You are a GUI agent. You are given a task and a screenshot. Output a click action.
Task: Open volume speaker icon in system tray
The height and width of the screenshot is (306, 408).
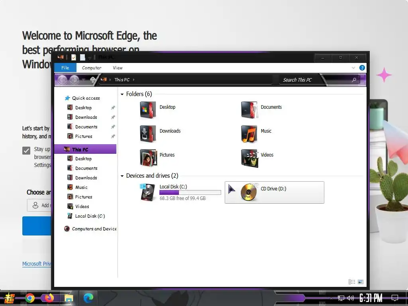[x=351, y=298]
